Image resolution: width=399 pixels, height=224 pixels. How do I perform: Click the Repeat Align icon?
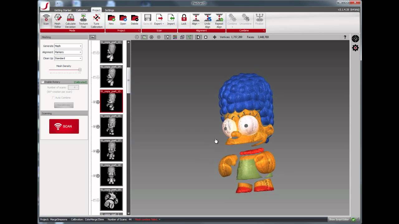(219, 18)
